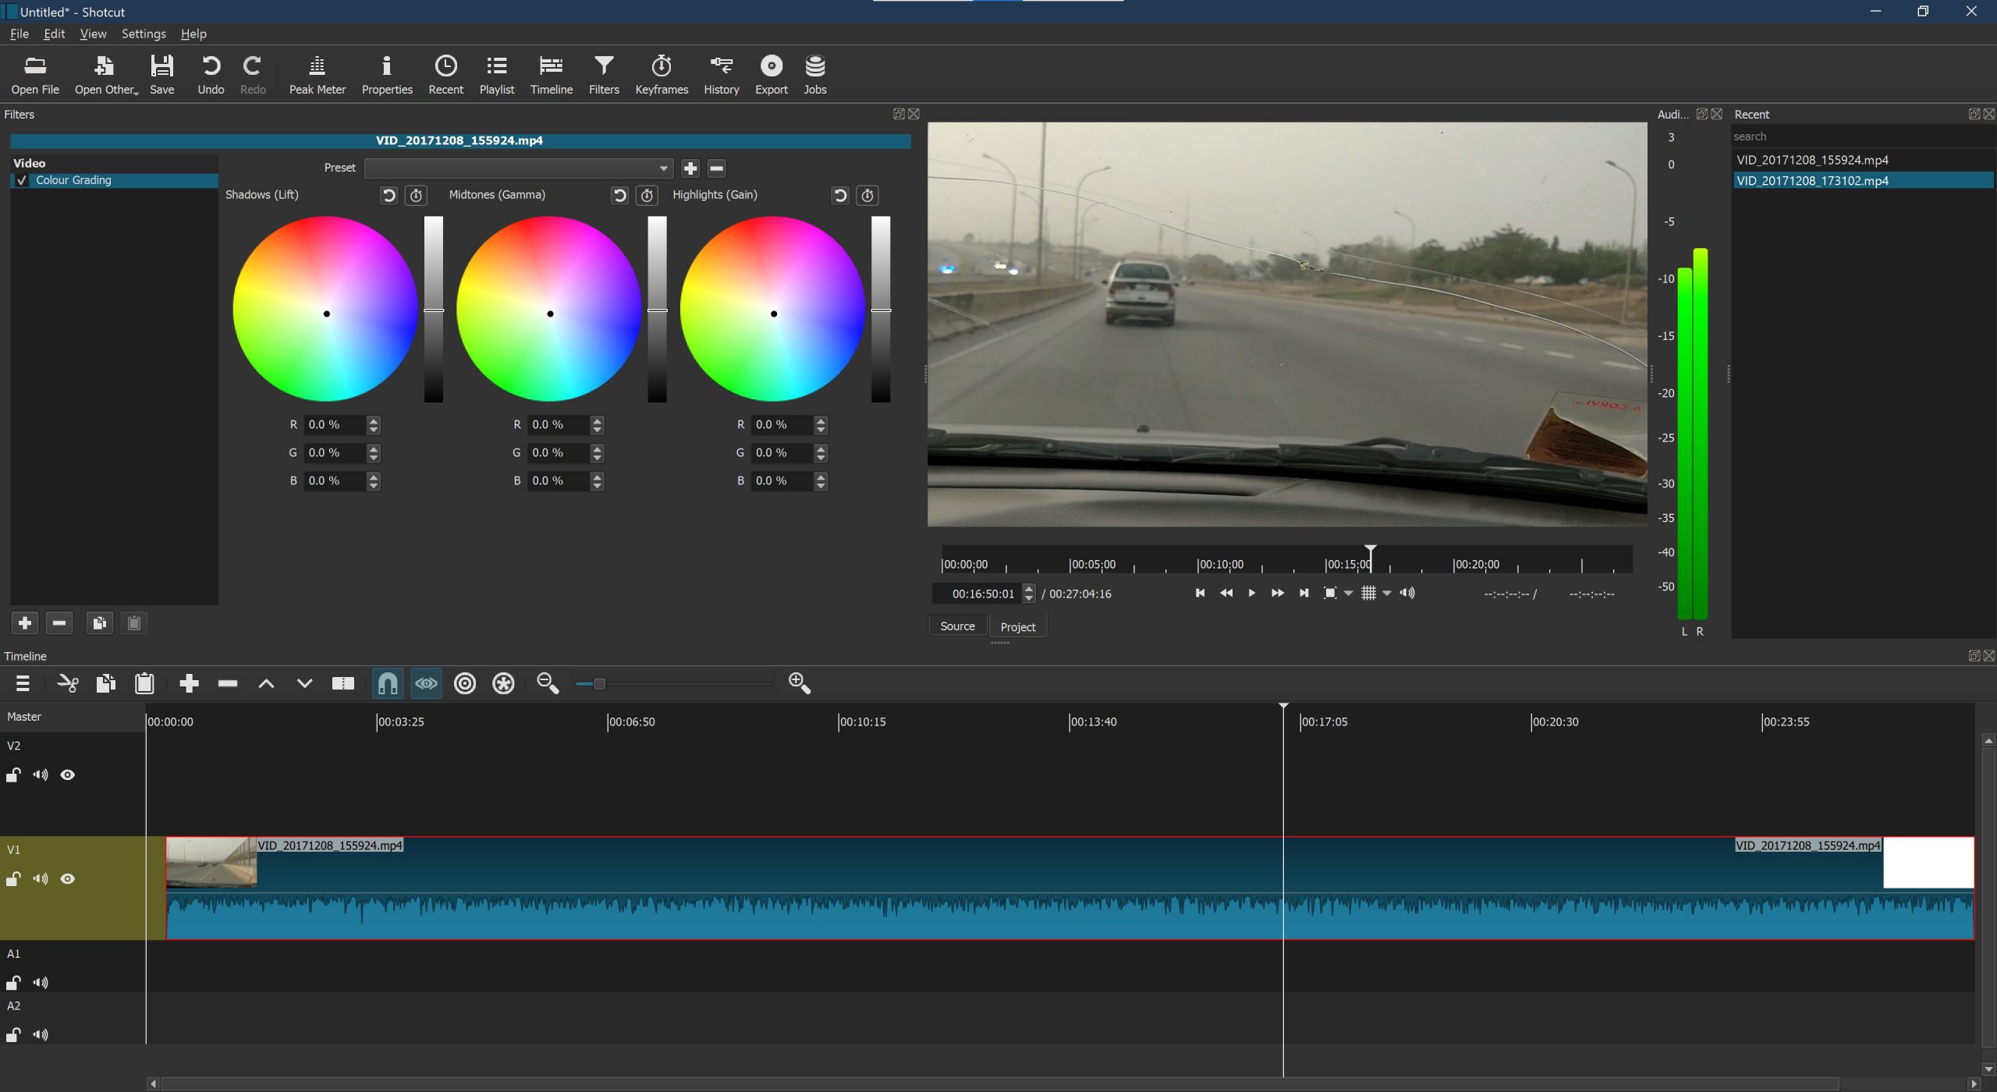Drag the Midtones Gamma color wheel center
Screen dimensions: 1997x1092
[x=550, y=314]
